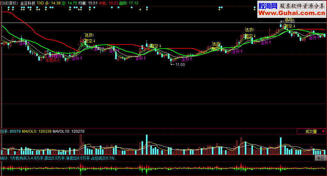Click the MAVOL5: 126339 value
327x176 pixels.
[x=37, y=131]
